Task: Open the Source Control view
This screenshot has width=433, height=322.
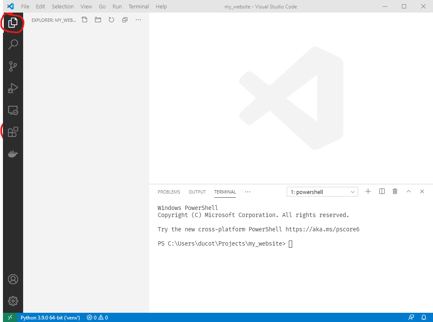Action: [x=13, y=66]
